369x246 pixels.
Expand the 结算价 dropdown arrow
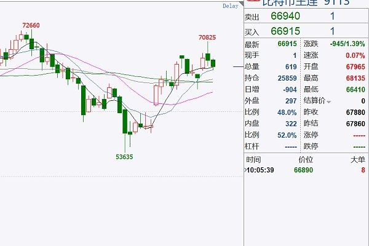click(x=329, y=102)
